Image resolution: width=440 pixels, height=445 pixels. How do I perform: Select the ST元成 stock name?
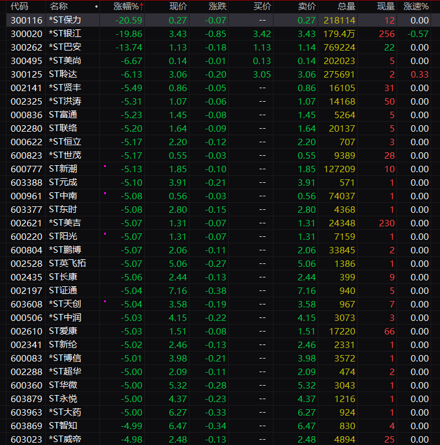(x=63, y=182)
